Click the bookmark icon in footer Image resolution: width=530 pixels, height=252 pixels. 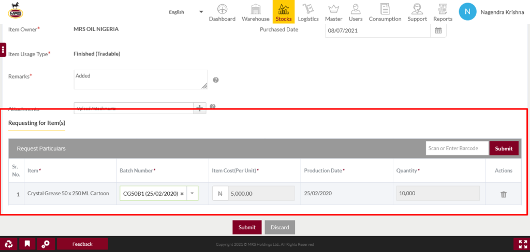point(27,244)
